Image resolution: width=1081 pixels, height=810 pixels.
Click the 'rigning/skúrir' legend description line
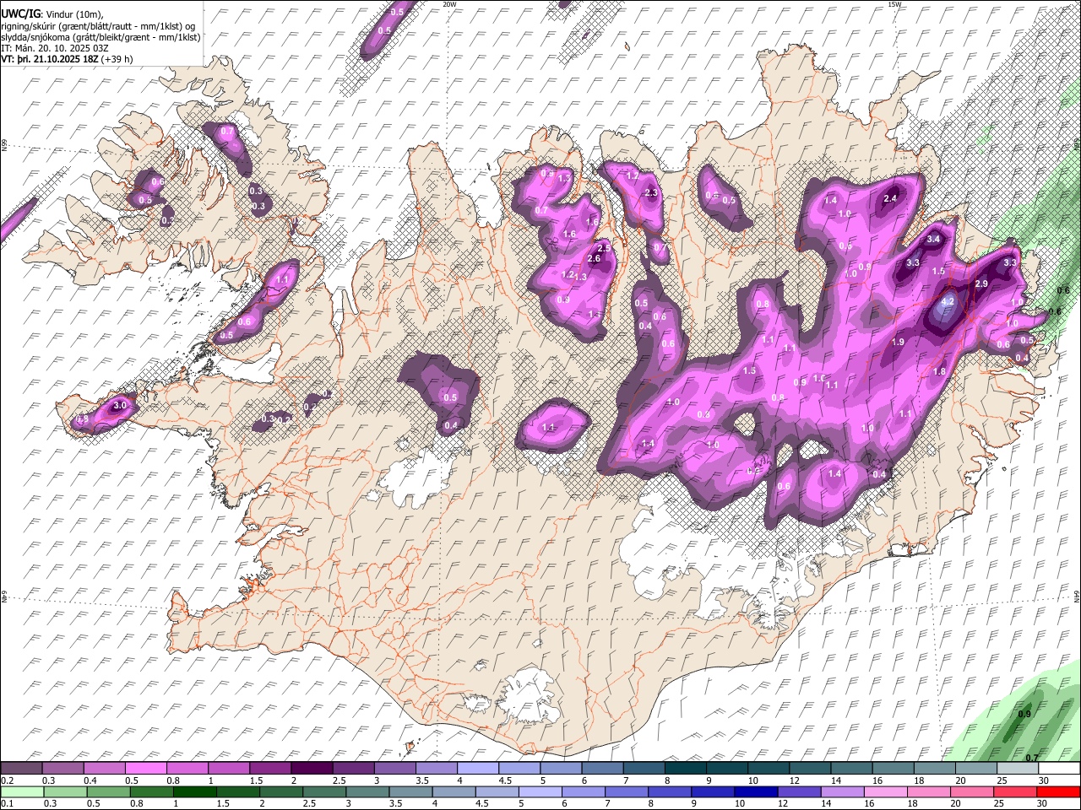100,26
